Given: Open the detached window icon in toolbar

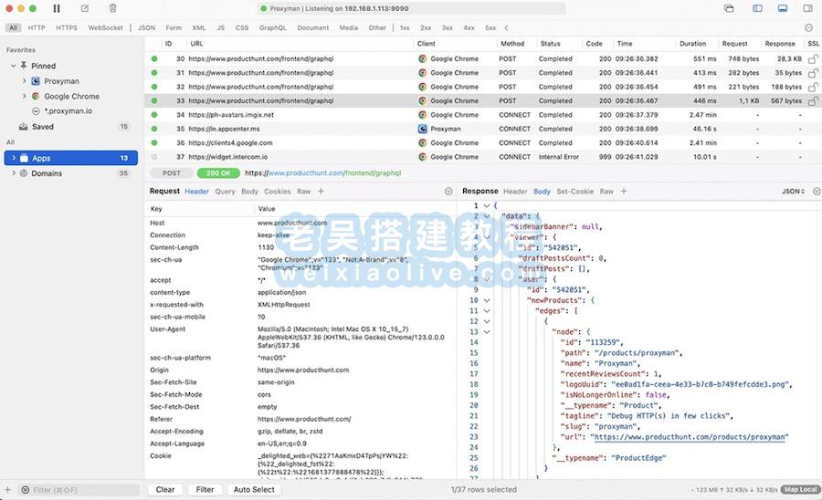Looking at the screenshot, I should coord(729,8).
